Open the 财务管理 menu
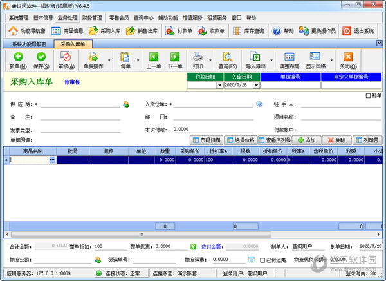This screenshot has width=386, height=281. click(92, 18)
